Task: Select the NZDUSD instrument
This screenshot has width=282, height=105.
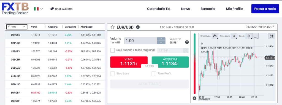Action: click(55, 84)
